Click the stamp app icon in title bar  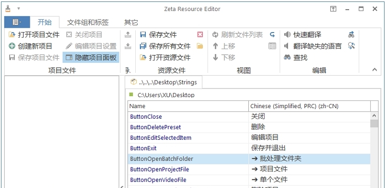(x=8, y=9)
